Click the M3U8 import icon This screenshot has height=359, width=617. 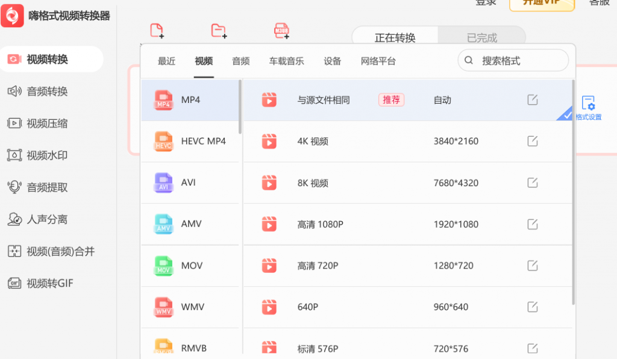click(x=281, y=30)
